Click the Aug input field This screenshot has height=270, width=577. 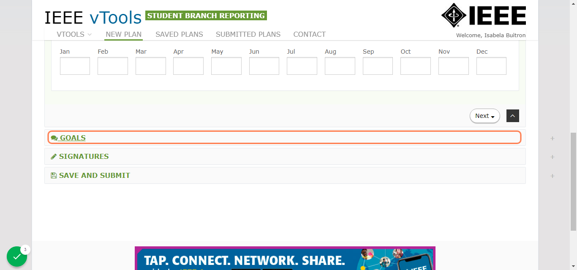[x=340, y=66]
